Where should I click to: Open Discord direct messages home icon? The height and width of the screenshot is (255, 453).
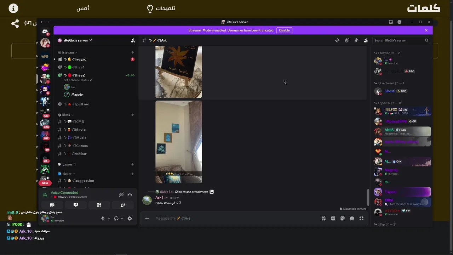(45, 32)
